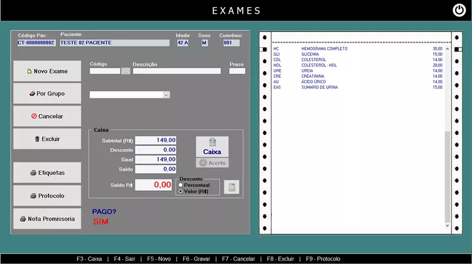Click the calculator icon beside discount options
472x264 pixels.
tap(231, 187)
